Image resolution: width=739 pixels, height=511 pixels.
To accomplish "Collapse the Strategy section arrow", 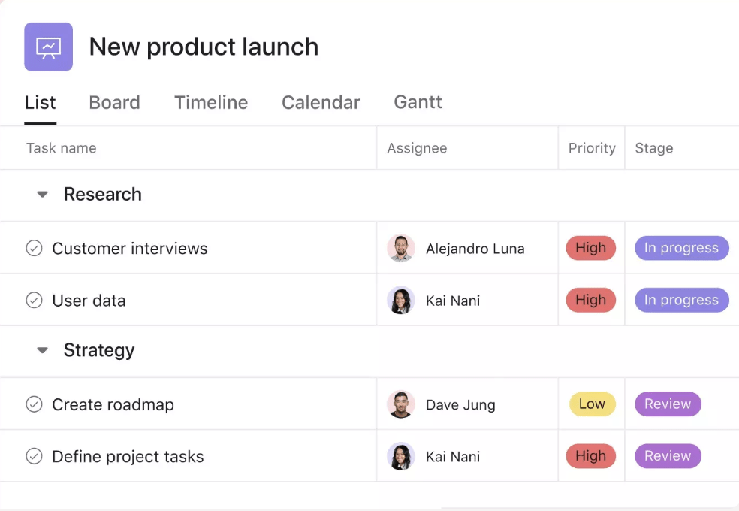I will pyautogui.click(x=42, y=350).
